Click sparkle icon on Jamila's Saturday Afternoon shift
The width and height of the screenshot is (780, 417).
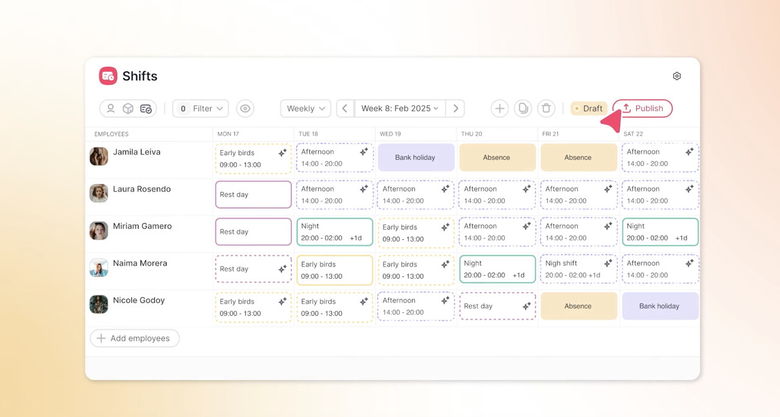click(x=689, y=152)
